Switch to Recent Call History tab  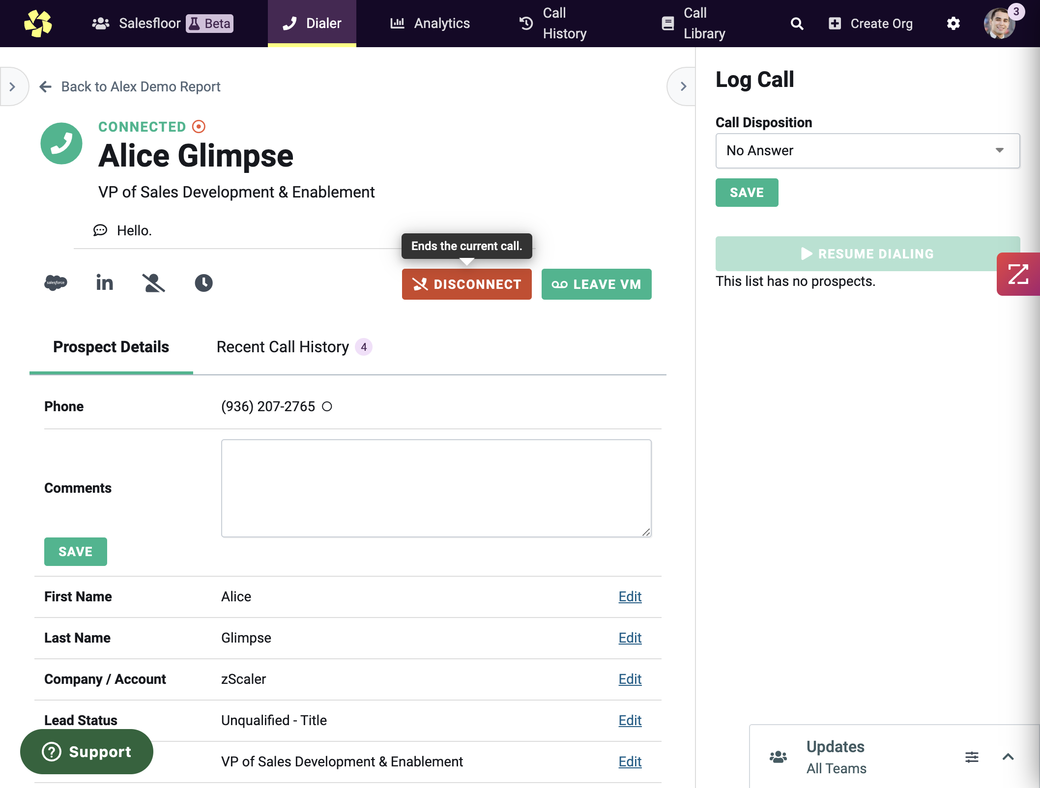pyautogui.click(x=294, y=347)
